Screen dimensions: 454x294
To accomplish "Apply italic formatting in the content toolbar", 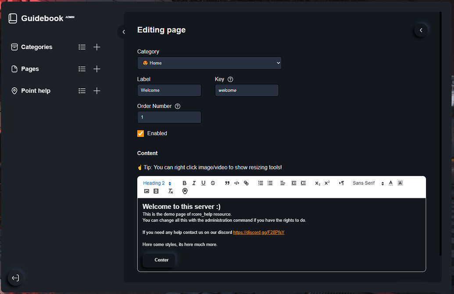I will pyautogui.click(x=194, y=183).
